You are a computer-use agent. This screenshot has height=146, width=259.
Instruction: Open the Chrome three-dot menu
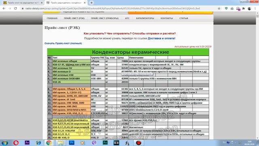click(x=255, y=9)
